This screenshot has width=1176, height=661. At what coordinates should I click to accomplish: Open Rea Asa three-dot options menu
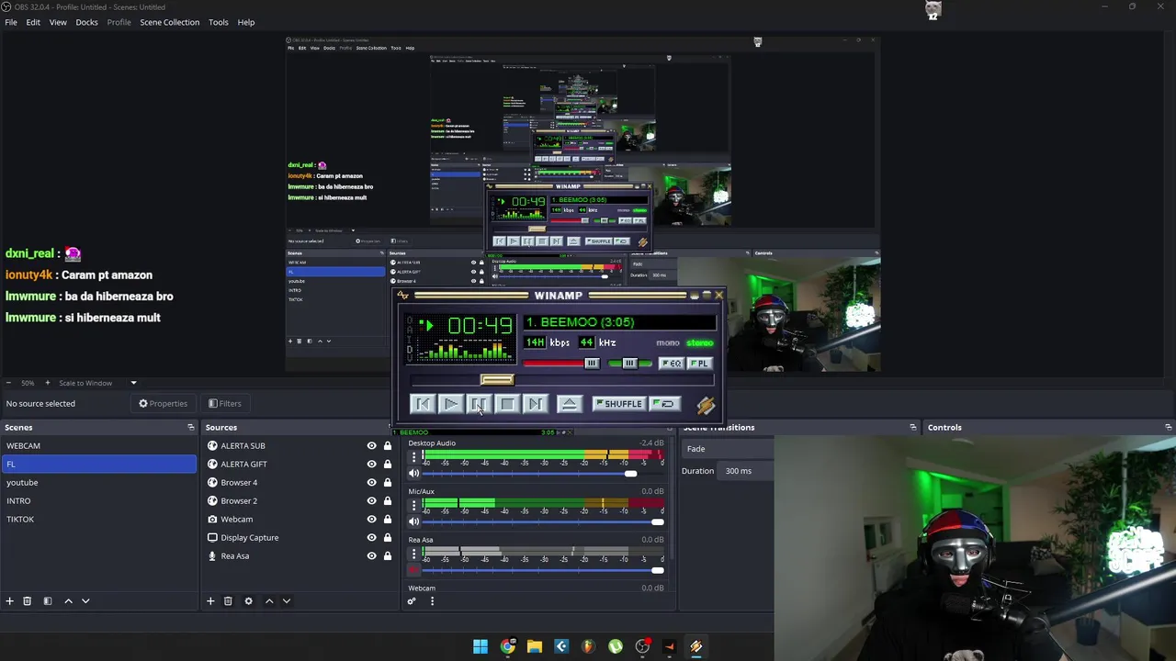pyautogui.click(x=413, y=554)
